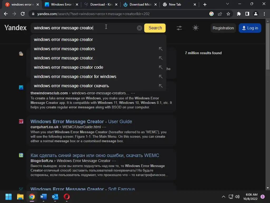Open Chrome side panel
This screenshot has height=203, width=270.
[247, 14]
